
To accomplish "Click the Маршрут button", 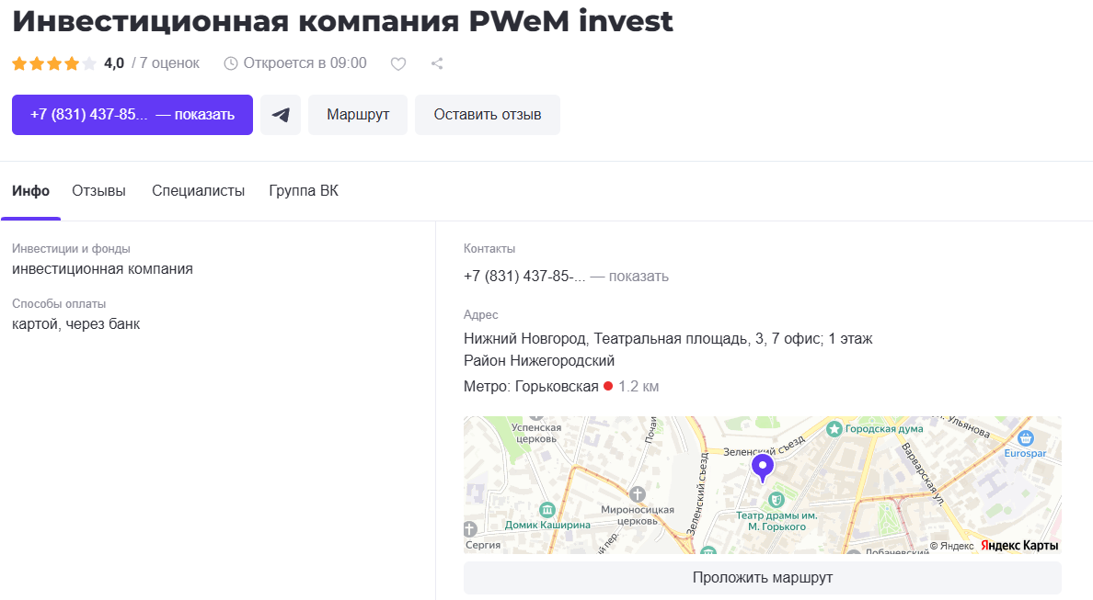I will pos(358,115).
